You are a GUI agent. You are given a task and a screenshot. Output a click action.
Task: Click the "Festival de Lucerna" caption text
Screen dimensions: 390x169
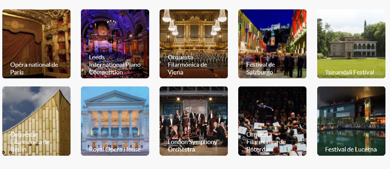click(351, 149)
